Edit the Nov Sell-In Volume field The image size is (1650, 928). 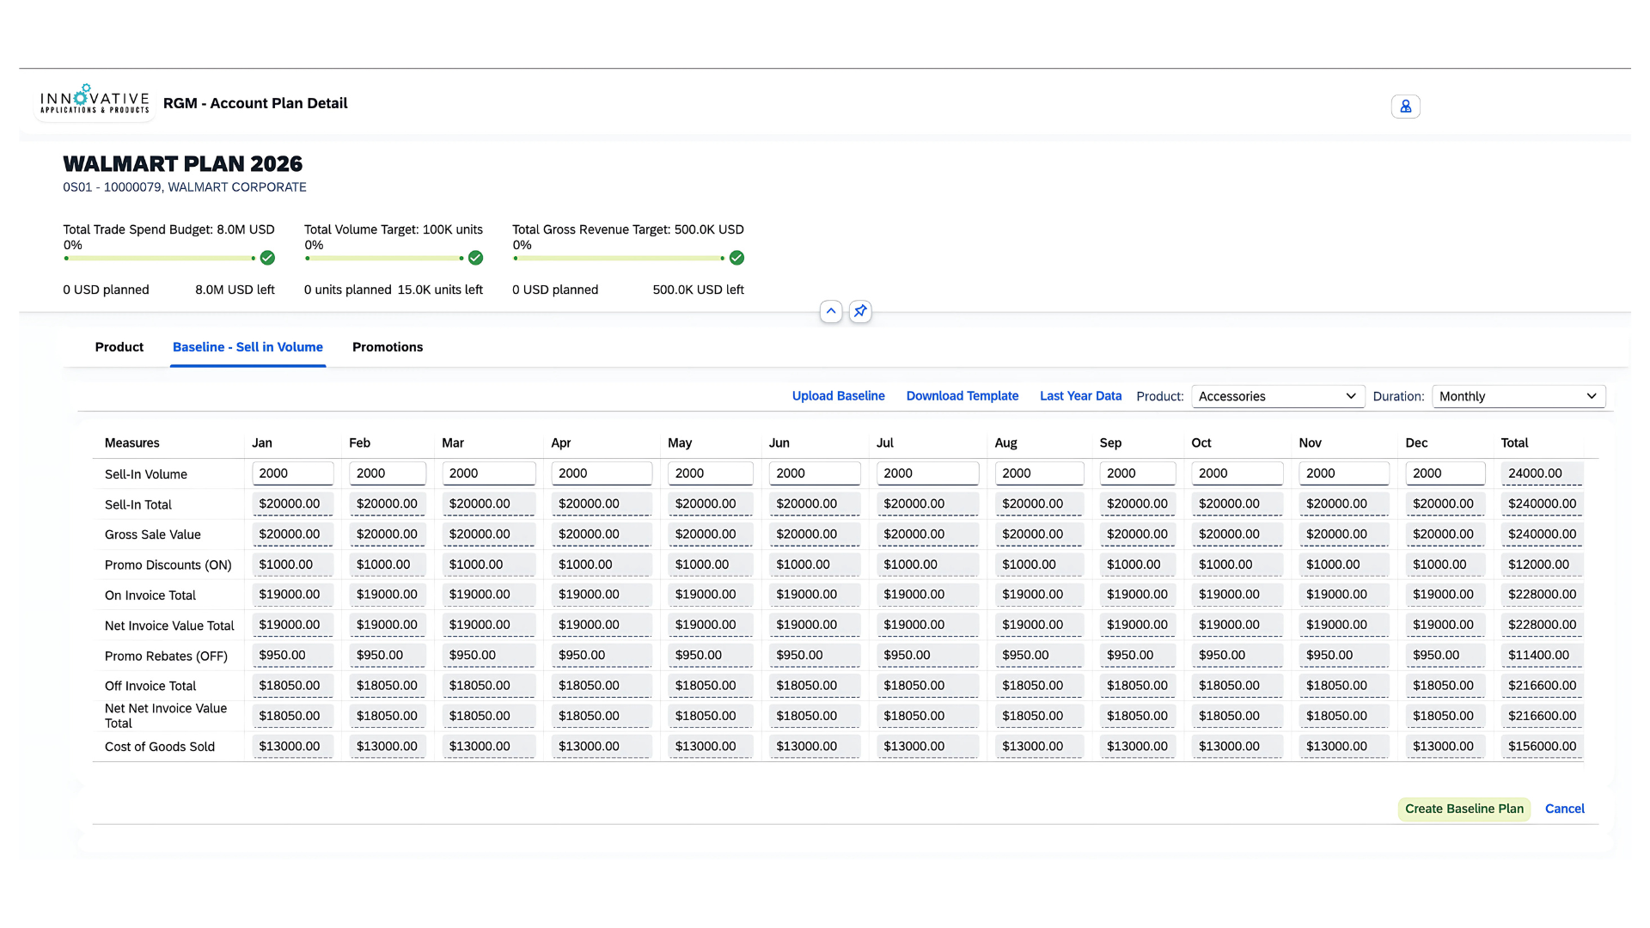[x=1344, y=473]
